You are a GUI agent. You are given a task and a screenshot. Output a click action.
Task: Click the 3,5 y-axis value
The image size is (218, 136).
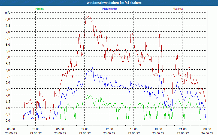[8, 76]
